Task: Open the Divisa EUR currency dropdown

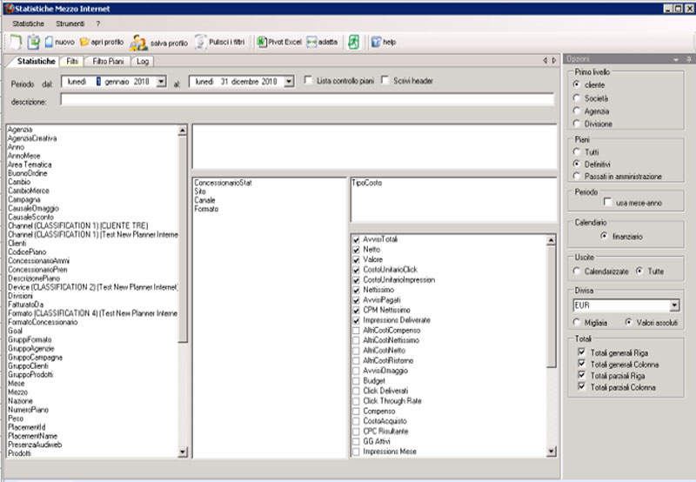Action: click(674, 305)
